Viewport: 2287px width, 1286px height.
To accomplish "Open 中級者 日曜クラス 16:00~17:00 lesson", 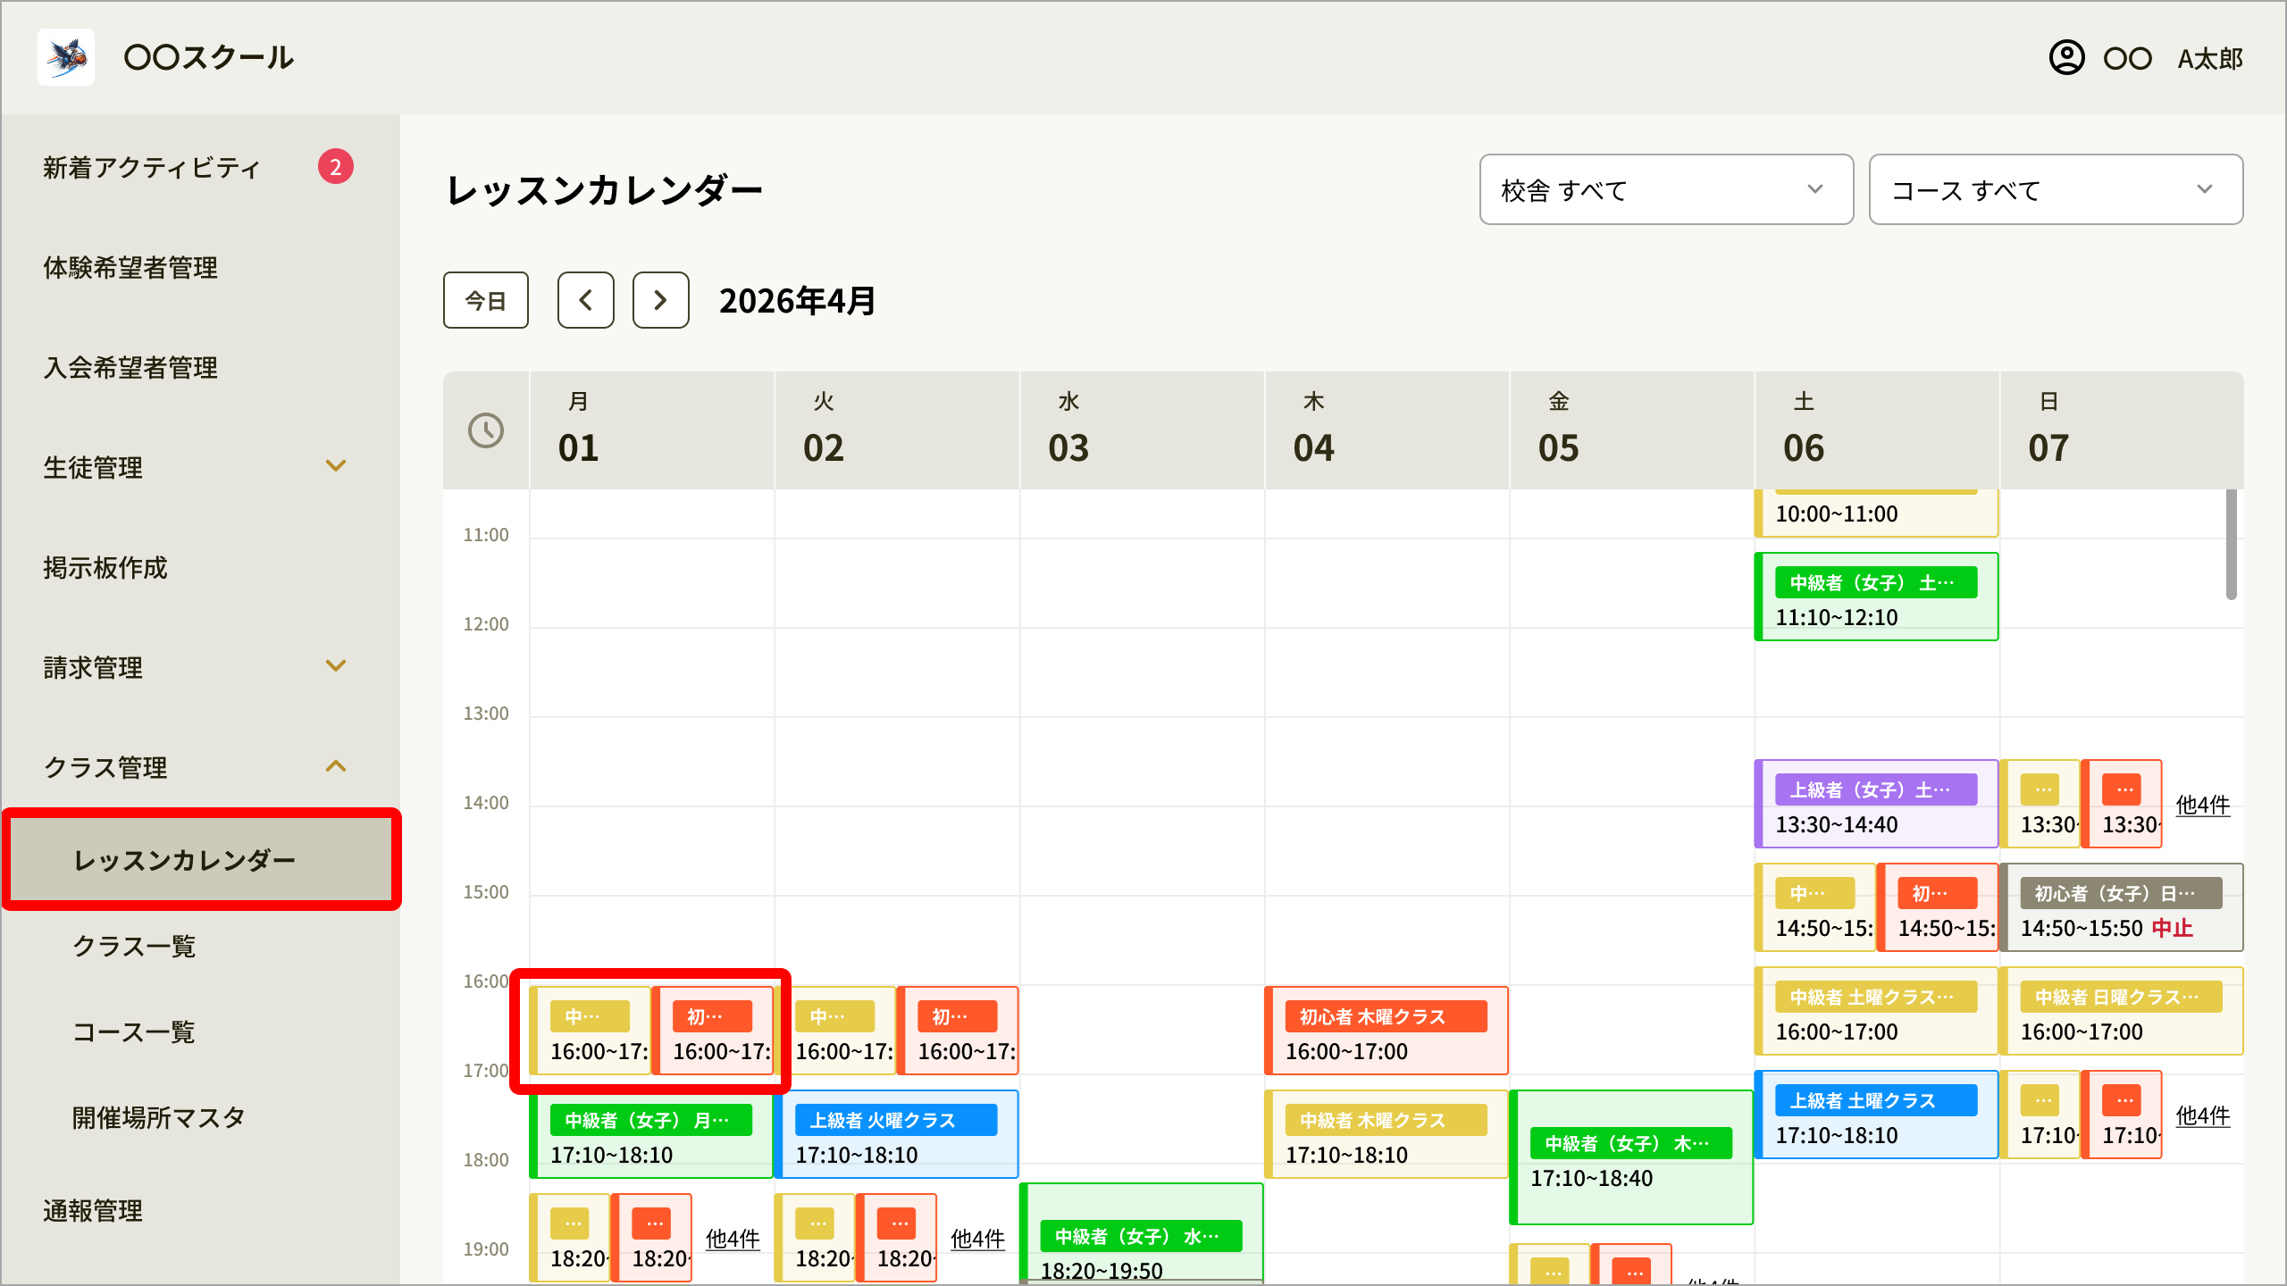I will click(2121, 1011).
